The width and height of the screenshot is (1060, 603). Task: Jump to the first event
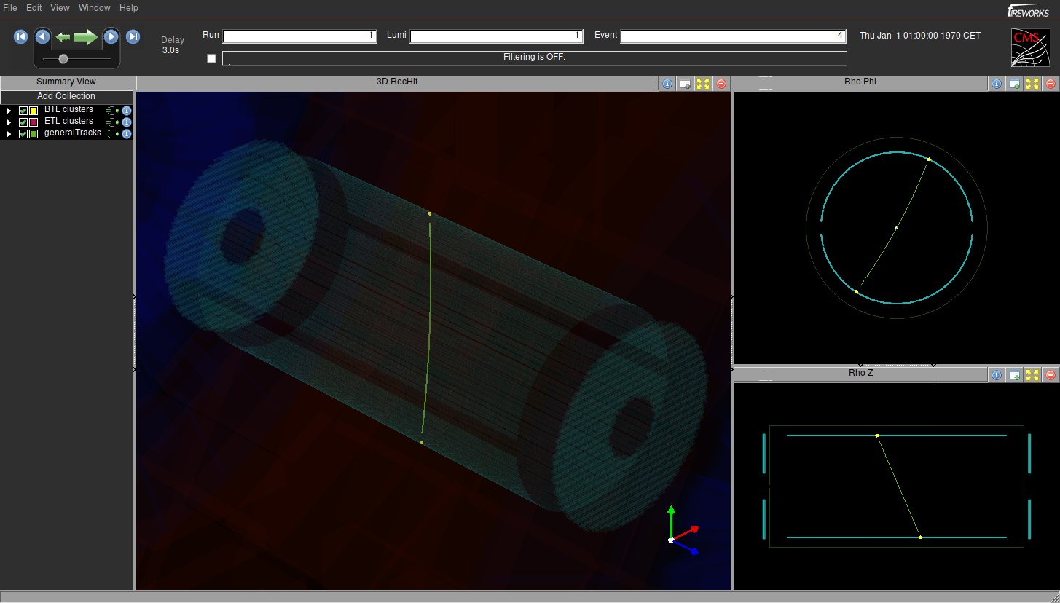20,36
